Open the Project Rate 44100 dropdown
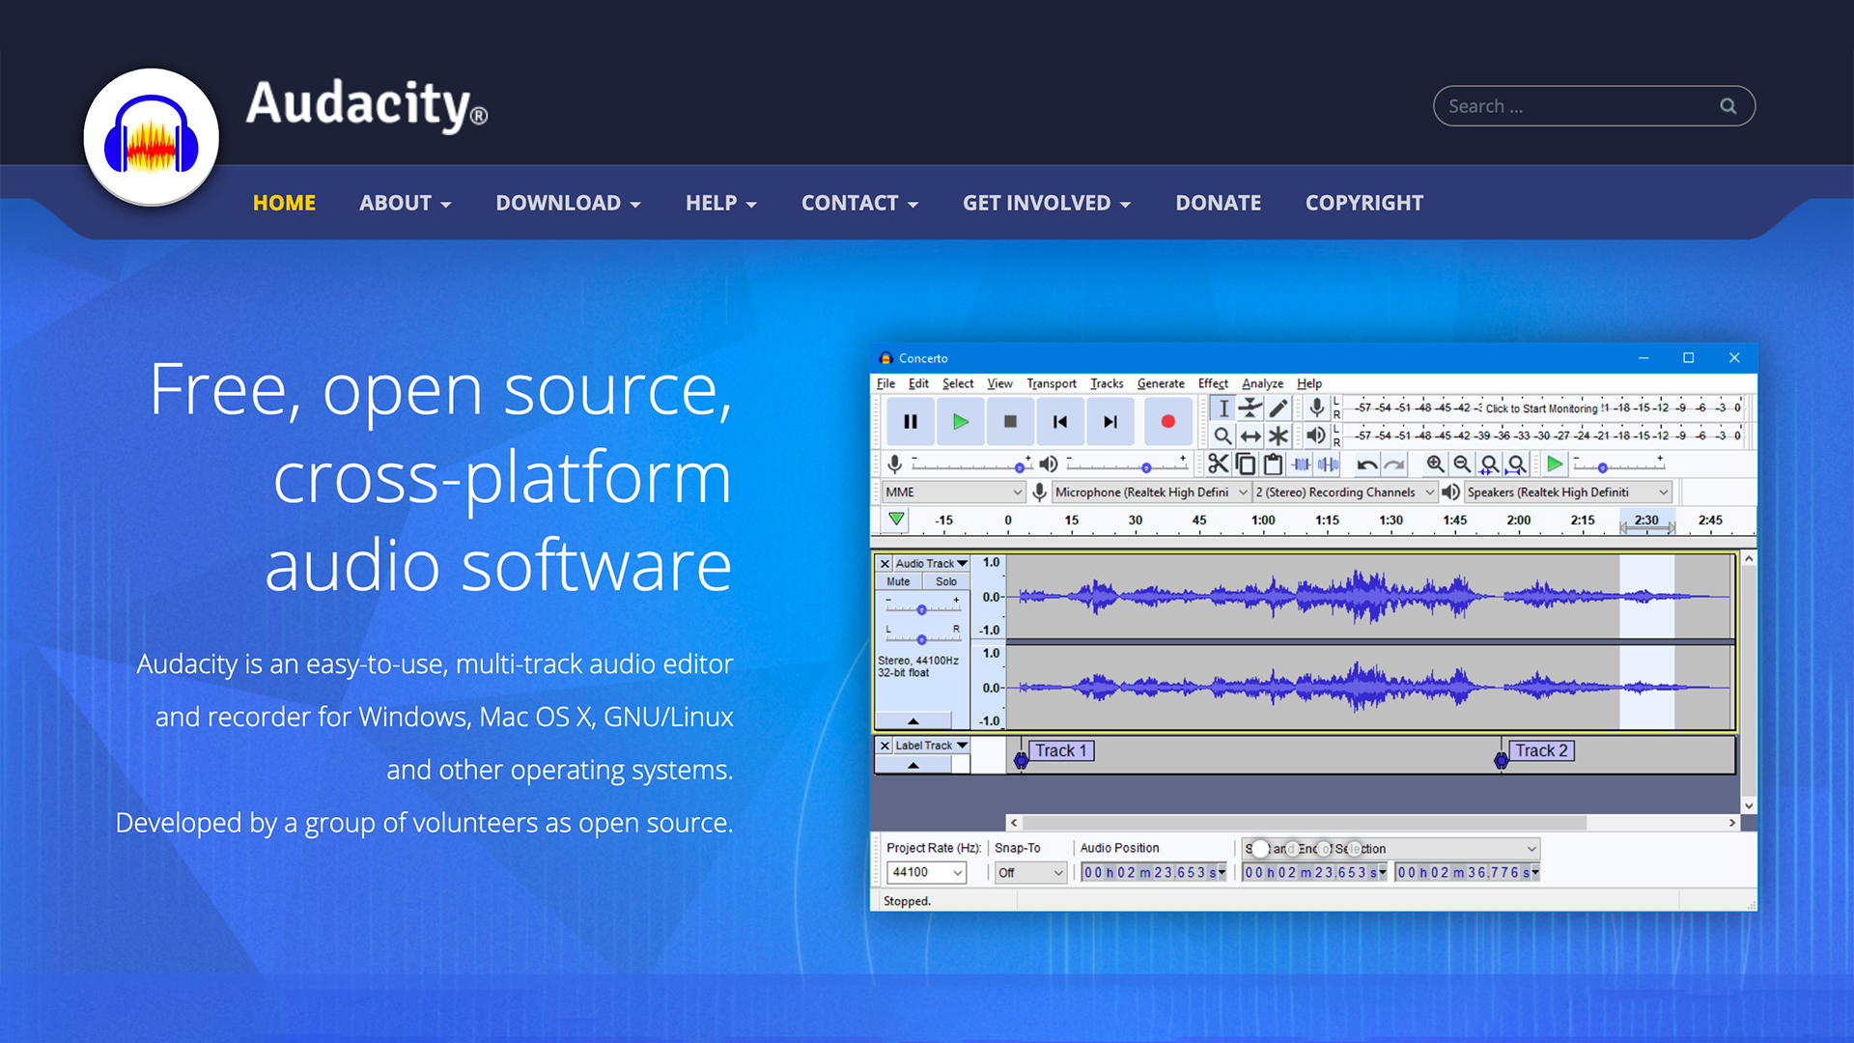 point(926,872)
